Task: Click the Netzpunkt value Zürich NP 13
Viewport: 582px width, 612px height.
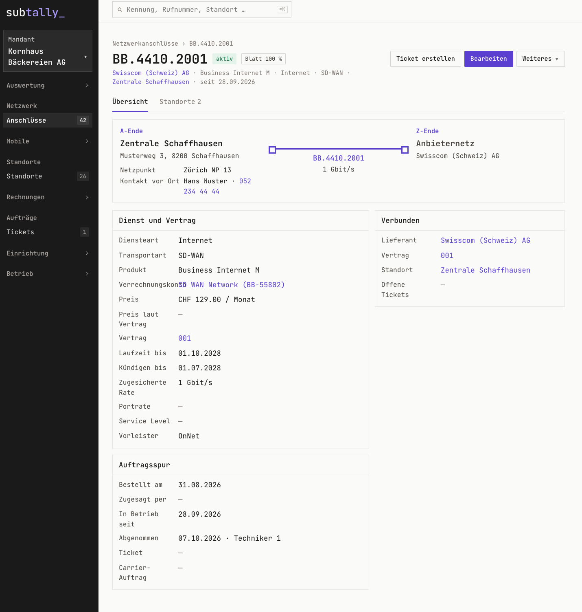Action: [208, 170]
